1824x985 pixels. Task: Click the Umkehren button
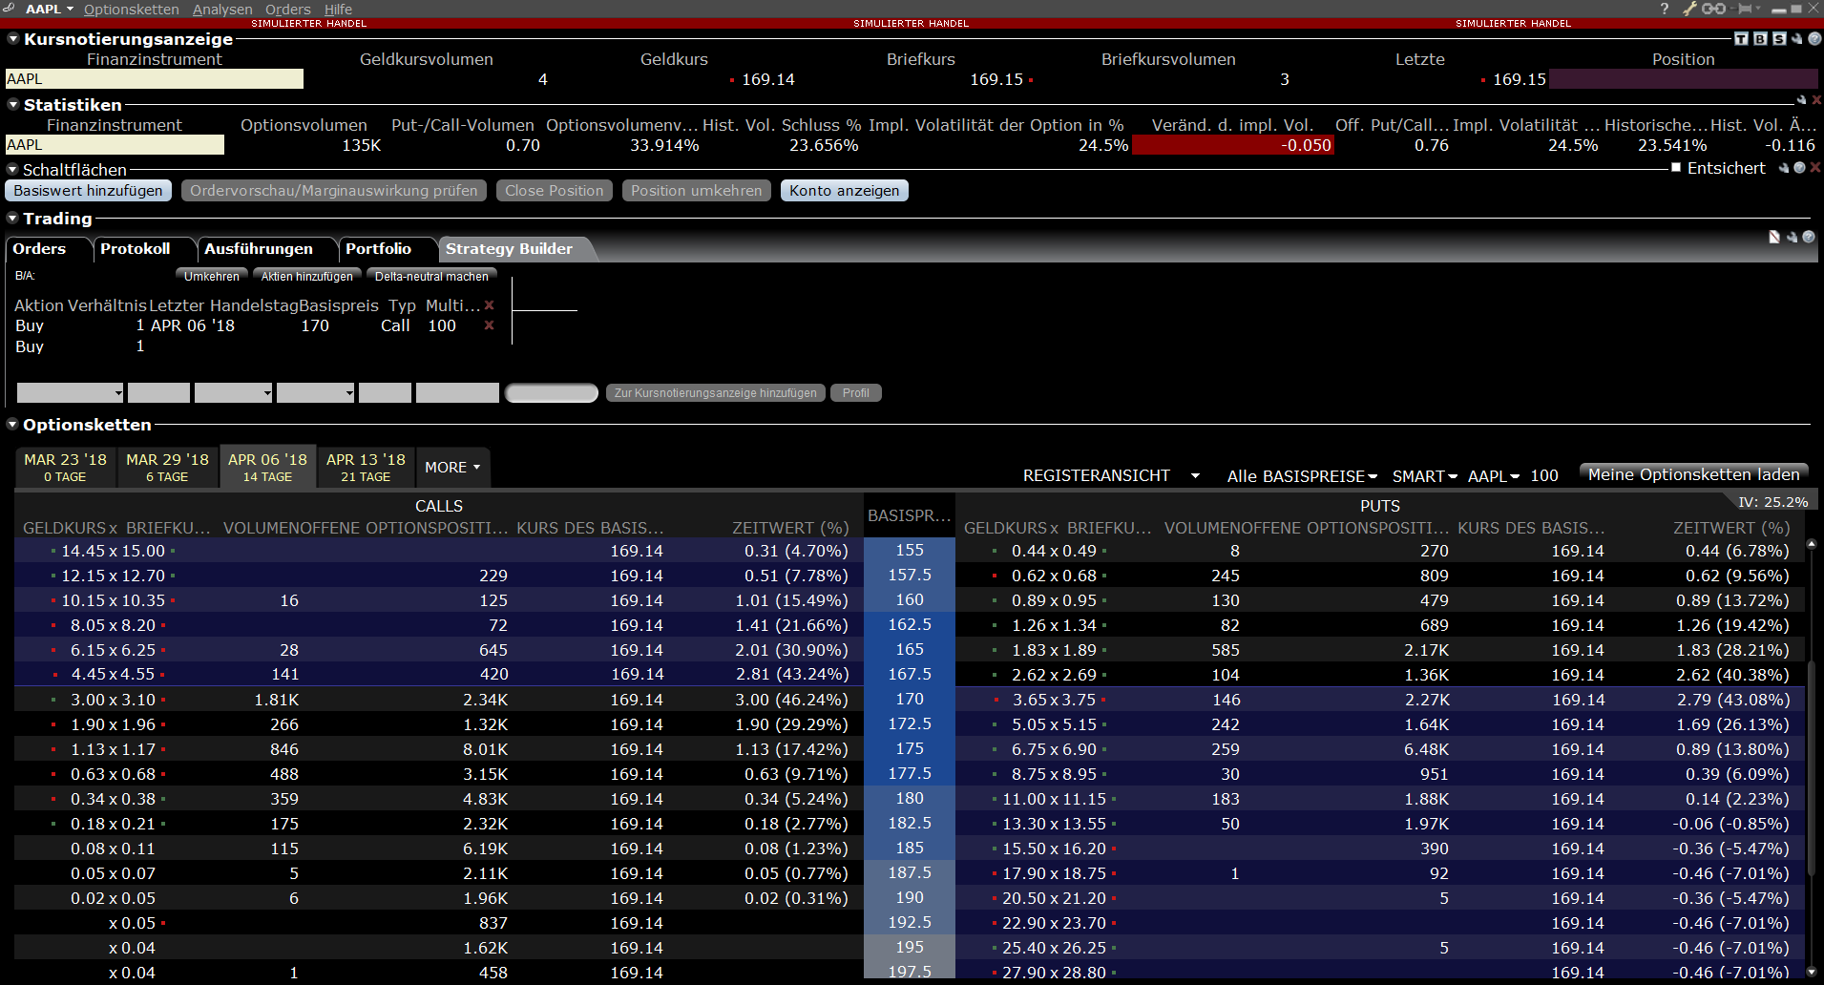212,277
